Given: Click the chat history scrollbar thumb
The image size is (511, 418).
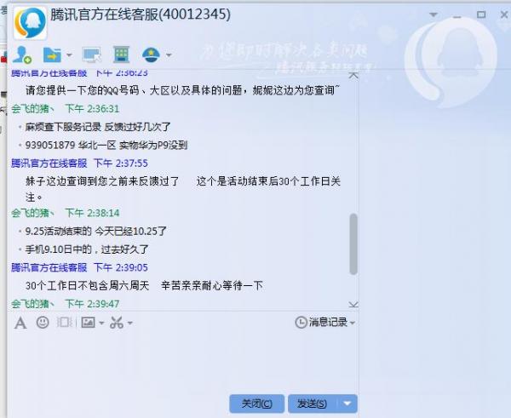Looking at the screenshot, I should click(353, 244).
